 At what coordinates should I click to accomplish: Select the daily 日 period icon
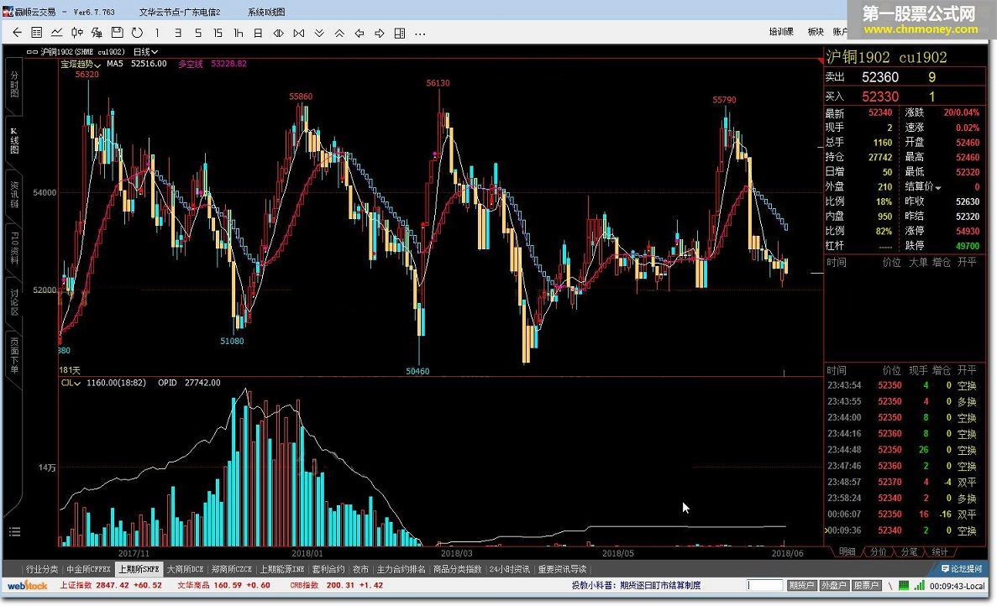tap(258, 33)
